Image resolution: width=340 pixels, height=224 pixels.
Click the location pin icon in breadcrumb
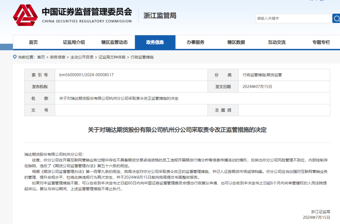tap(15, 57)
